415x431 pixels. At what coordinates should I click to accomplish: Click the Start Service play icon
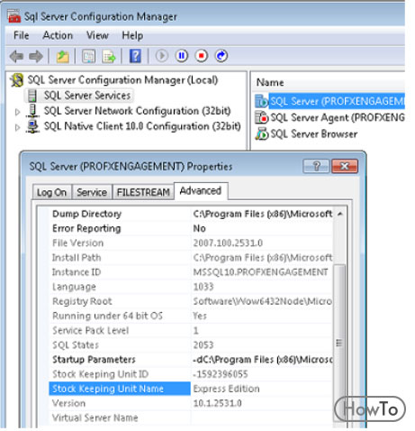pyautogui.click(x=162, y=56)
